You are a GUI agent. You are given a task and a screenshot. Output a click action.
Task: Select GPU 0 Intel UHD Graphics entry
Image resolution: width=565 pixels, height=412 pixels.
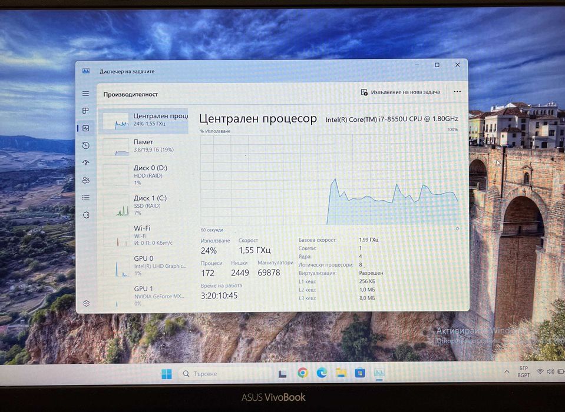[x=143, y=265]
